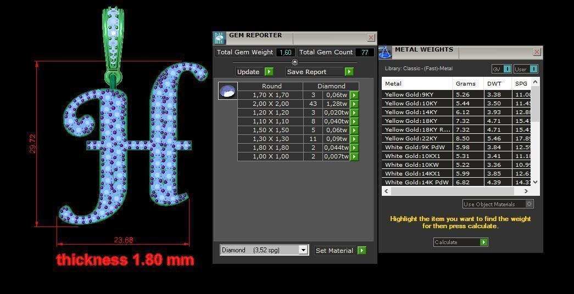Select the Yellow Gold:18KY row
The width and height of the screenshot is (574, 294).
pos(456,121)
